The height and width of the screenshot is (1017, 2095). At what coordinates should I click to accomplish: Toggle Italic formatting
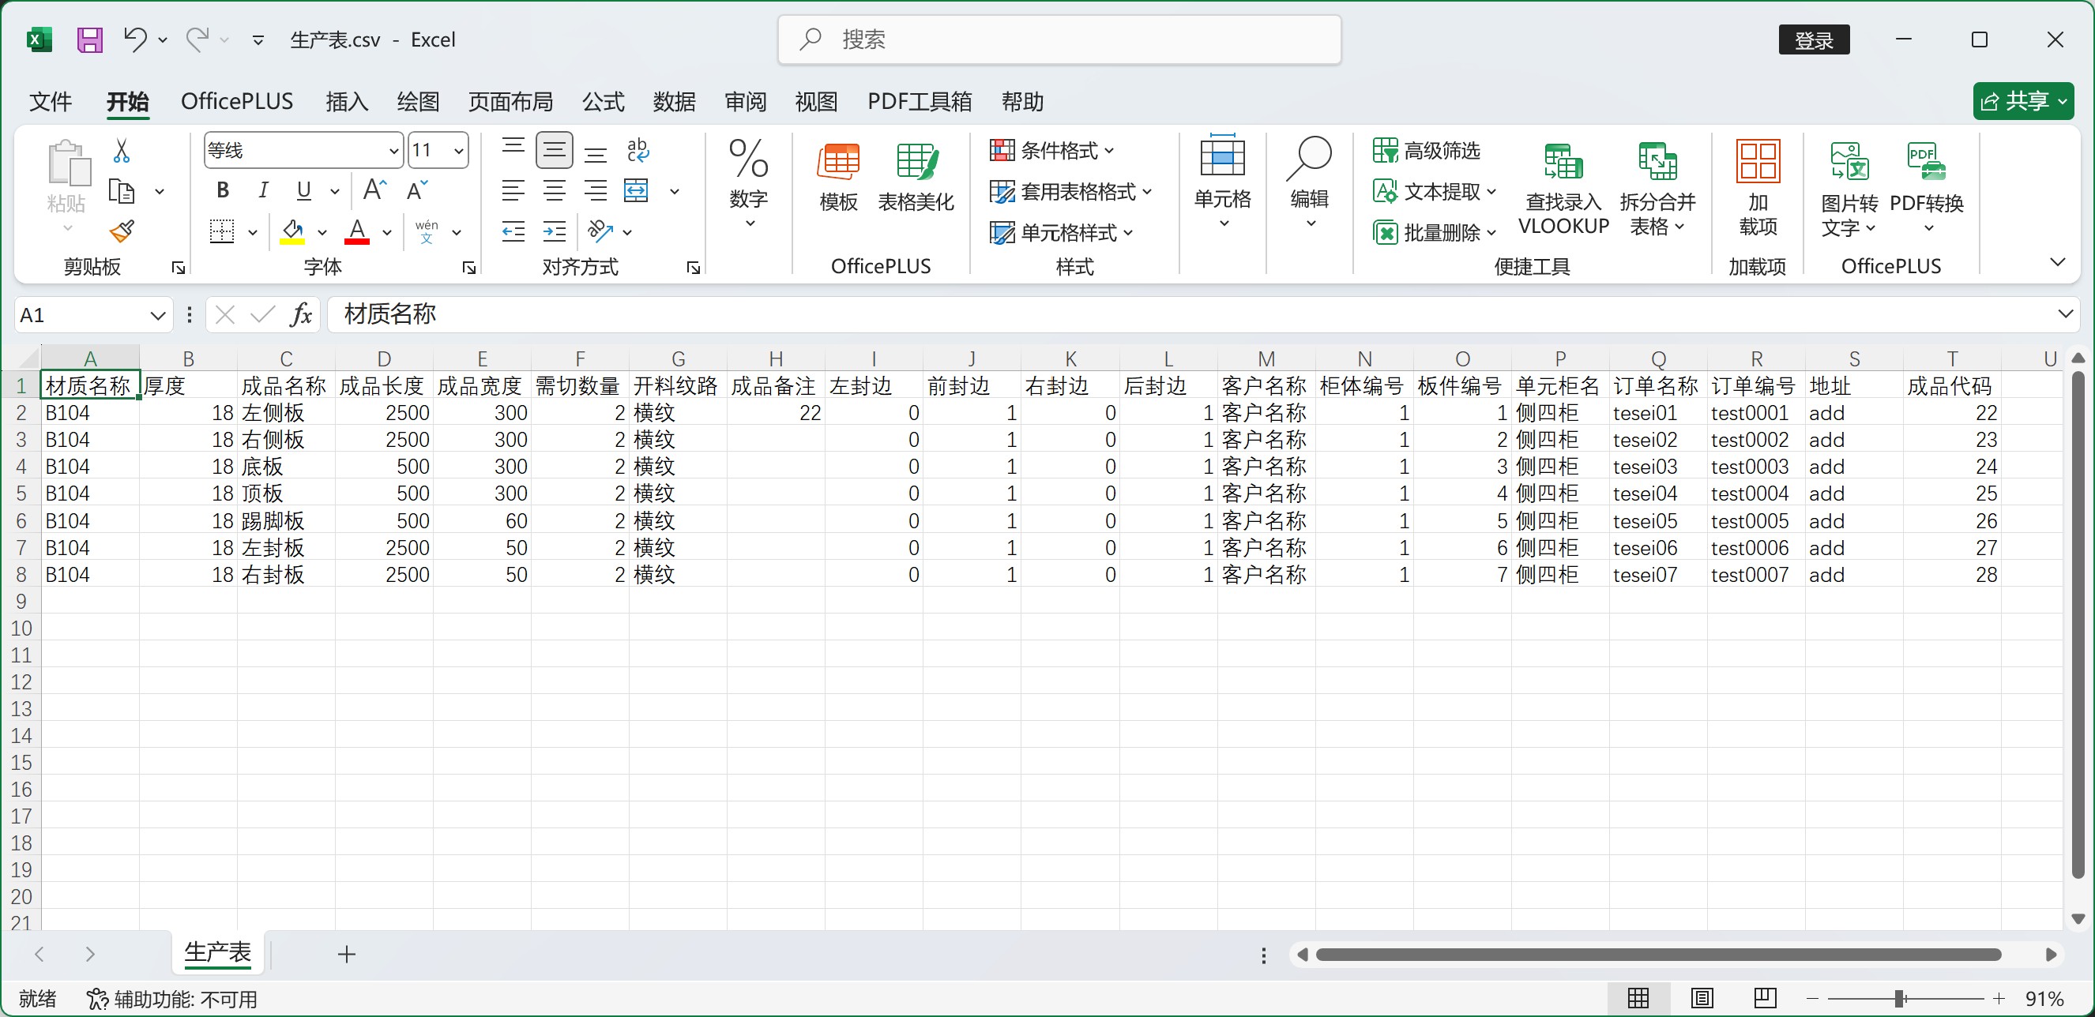[263, 191]
